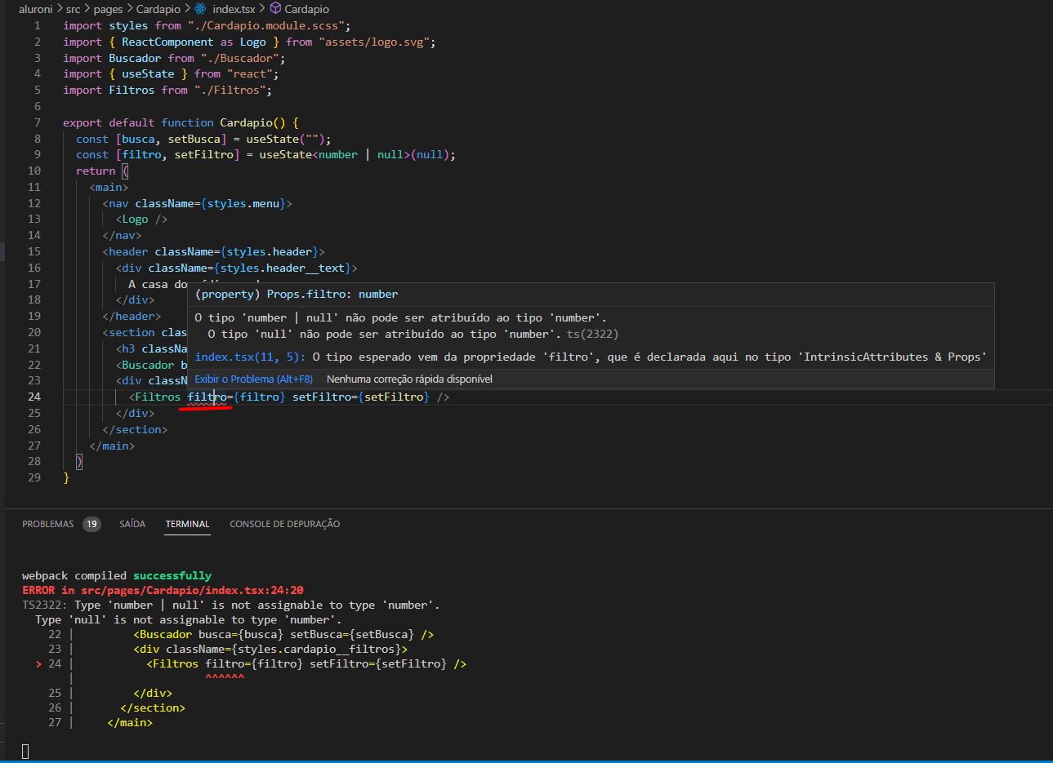Click "./Filtros" import path on line 5
Image resolution: width=1053 pixels, height=763 pixels.
(230, 90)
